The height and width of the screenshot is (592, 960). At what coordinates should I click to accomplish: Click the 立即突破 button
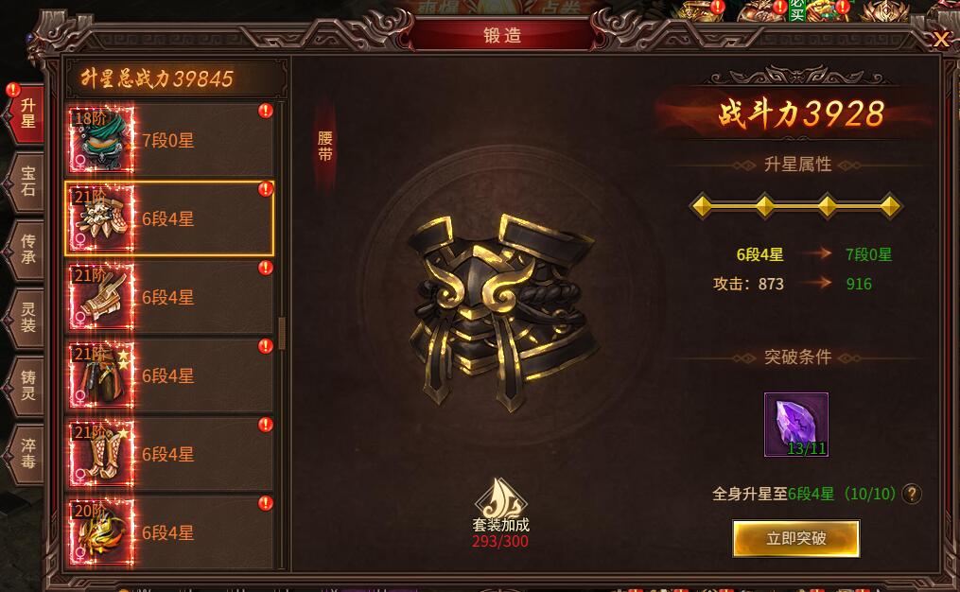(x=796, y=538)
